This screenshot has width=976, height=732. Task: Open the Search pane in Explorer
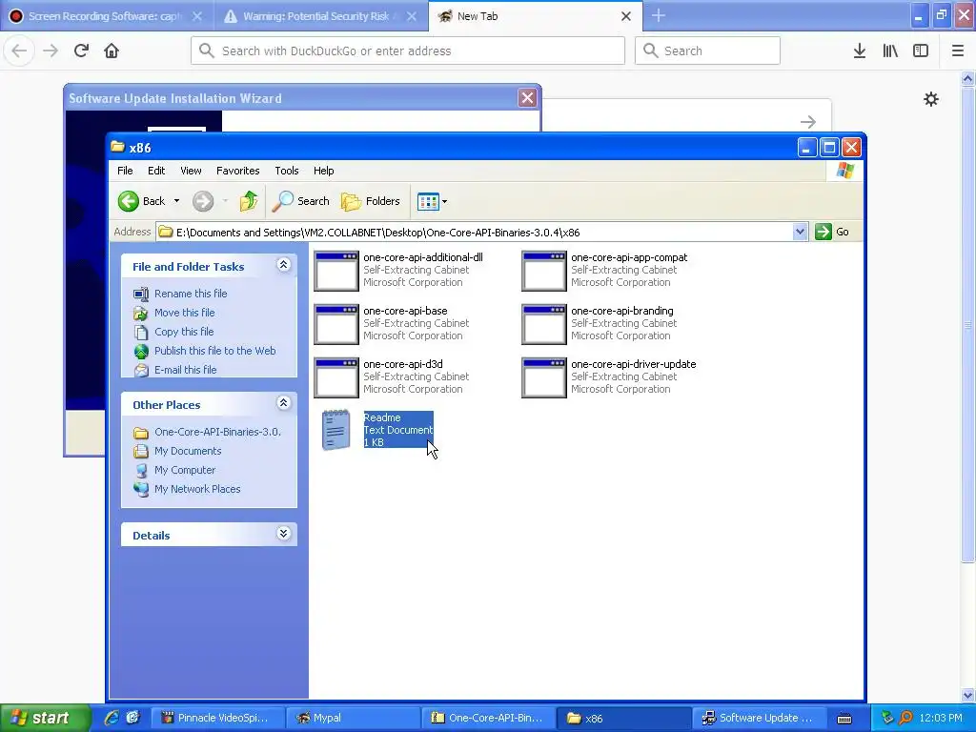[300, 201]
